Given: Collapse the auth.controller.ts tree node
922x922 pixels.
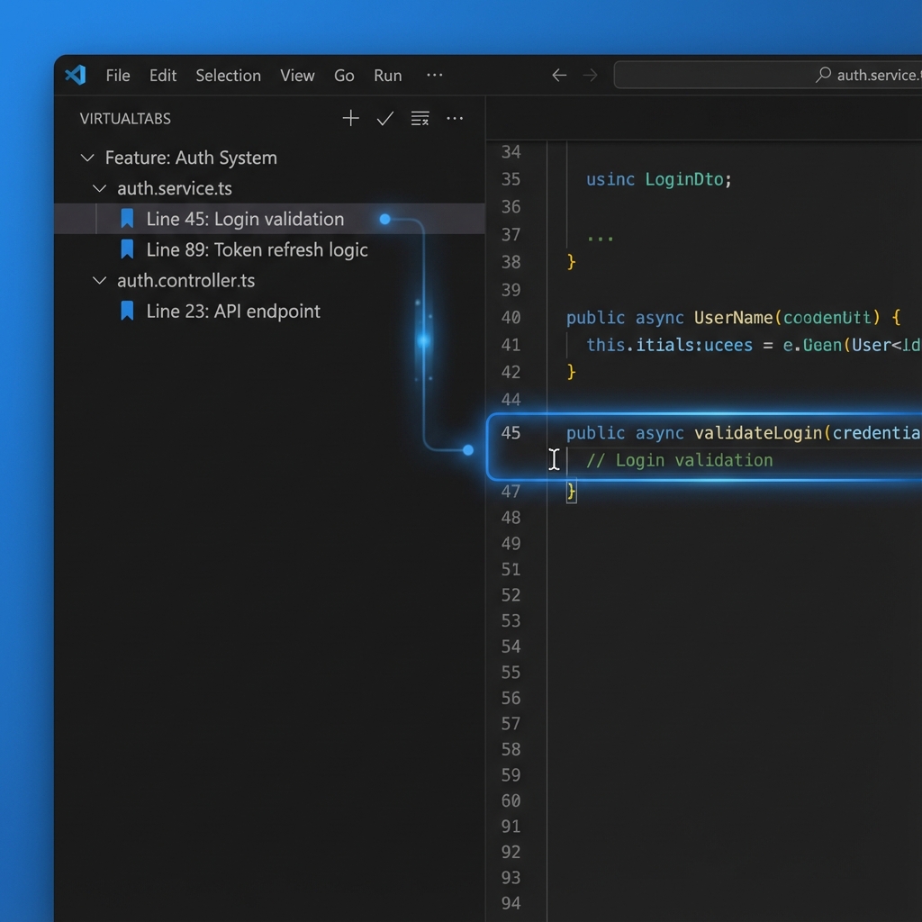Looking at the screenshot, I should (x=100, y=281).
